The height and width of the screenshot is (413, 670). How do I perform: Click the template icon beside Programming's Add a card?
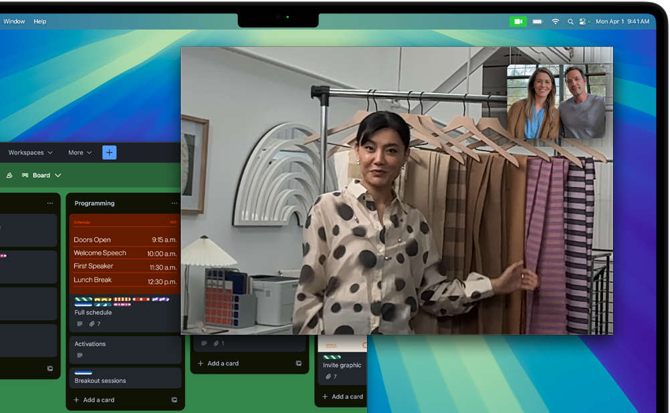point(174,400)
